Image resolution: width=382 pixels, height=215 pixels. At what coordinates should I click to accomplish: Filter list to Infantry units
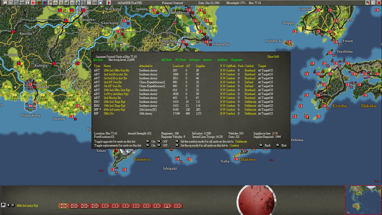point(195,60)
